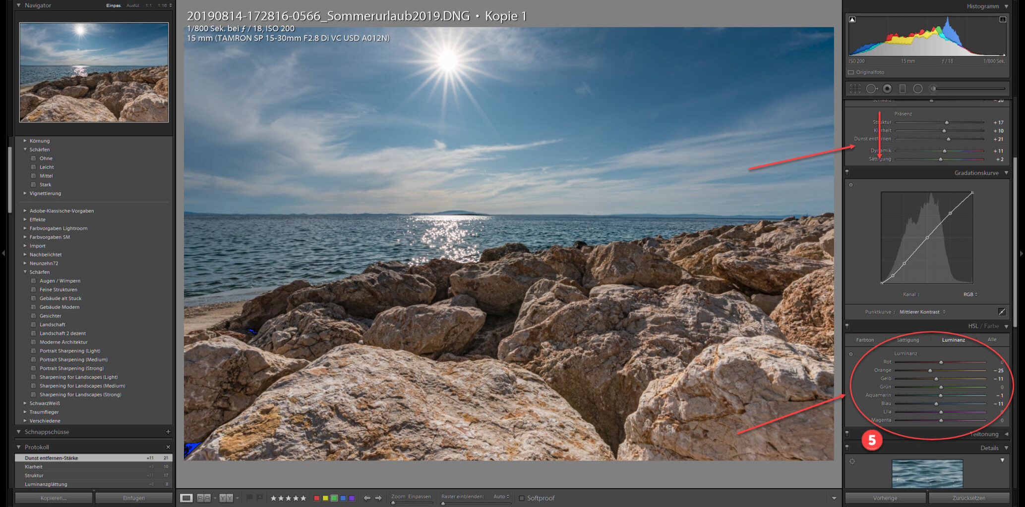
Task: Toggle the Details panel on/off switch
Action: coord(847,448)
